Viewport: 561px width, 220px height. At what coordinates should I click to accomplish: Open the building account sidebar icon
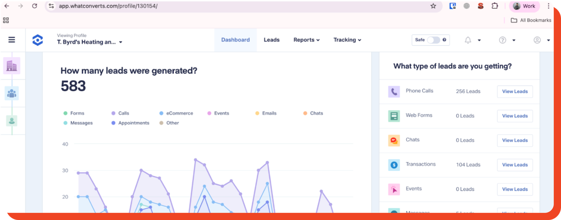click(12, 66)
